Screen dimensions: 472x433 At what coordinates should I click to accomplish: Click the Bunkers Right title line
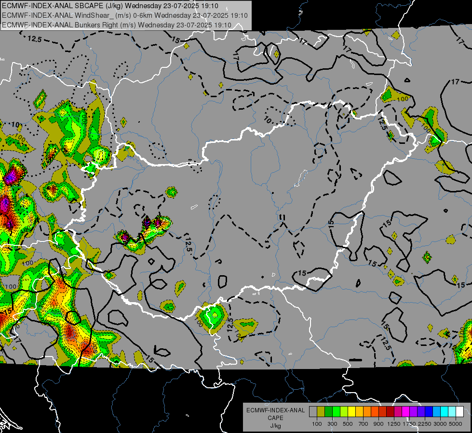pos(117,25)
